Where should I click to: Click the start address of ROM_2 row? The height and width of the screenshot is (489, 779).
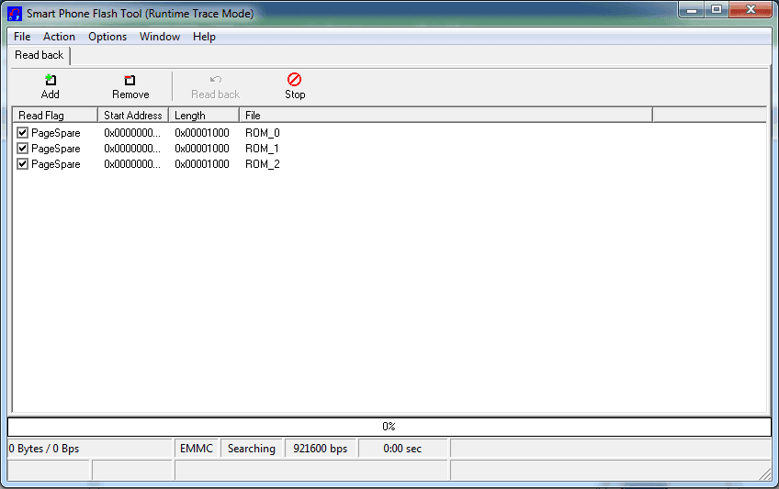[132, 163]
